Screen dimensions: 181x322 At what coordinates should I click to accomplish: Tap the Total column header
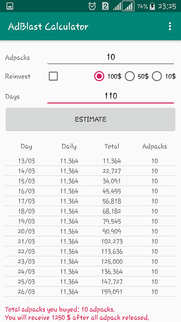pyautogui.click(x=112, y=147)
